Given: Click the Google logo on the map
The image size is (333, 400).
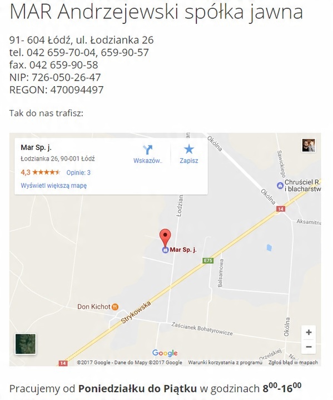Looking at the screenshot, I should [165, 353].
